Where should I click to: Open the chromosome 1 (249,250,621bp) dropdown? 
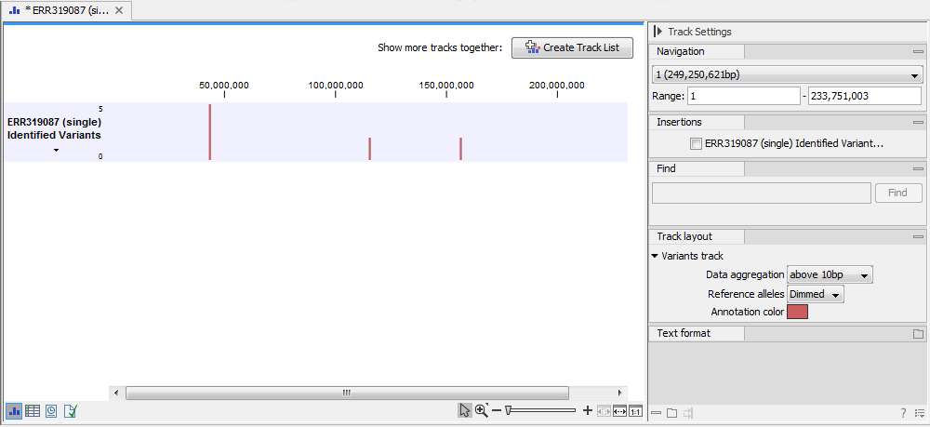point(787,75)
